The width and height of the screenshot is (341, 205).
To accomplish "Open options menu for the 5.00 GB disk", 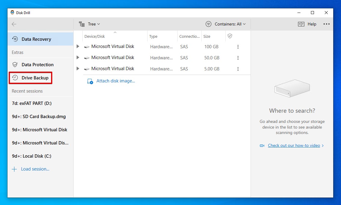I will click(x=238, y=69).
